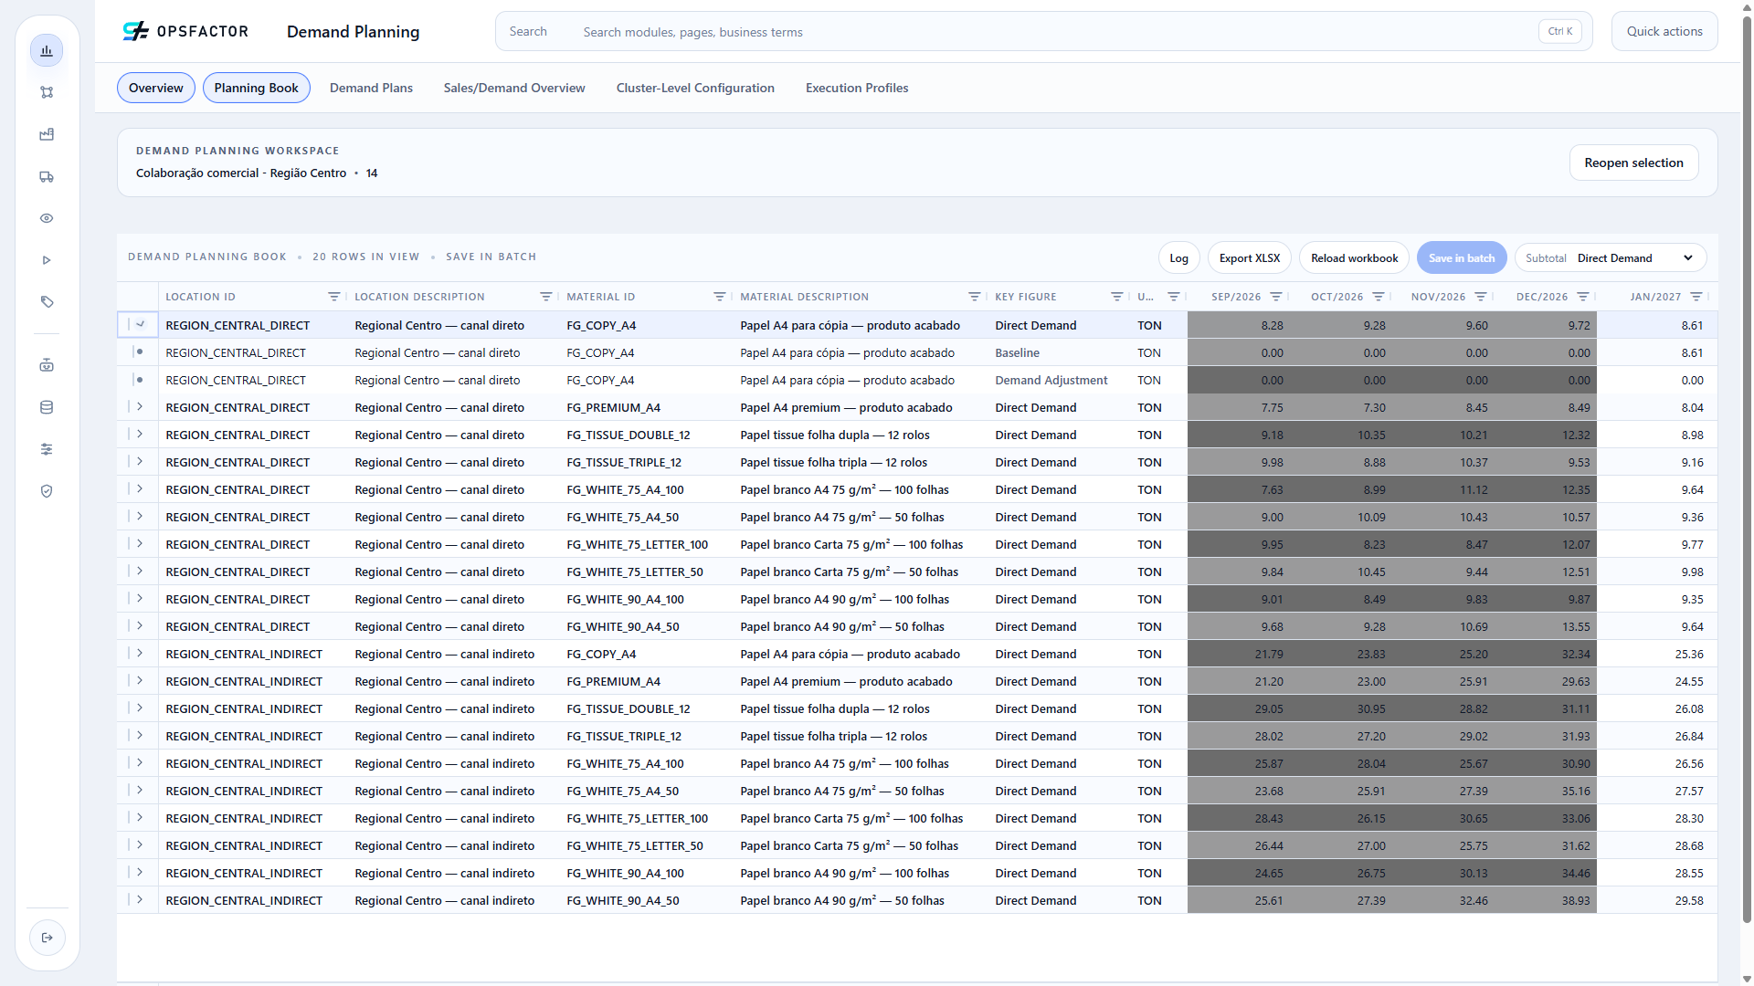Expand the direct FG_WHITE_90_A4_50 row
This screenshot has height=986, width=1754.
pyautogui.click(x=140, y=625)
